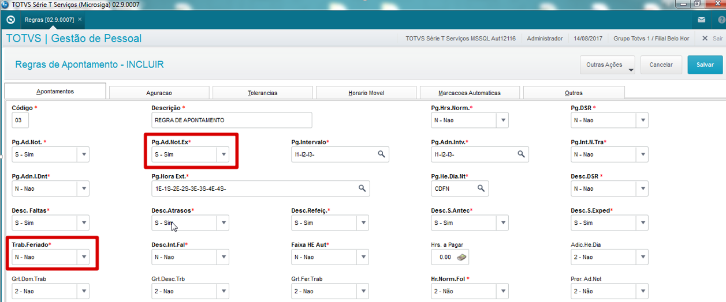This screenshot has width=726, height=302.
Task: Switch to the Horario Movel tab
Action: [x=366, y=93]
